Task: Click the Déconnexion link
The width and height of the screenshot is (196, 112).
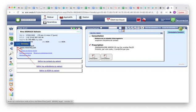Action: click(182, 20)
